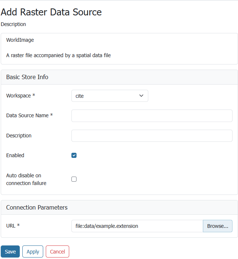The width and height of the screenshot is (238, 259).
Task: Click the URL field label
Action: click(x=11, y=226)
